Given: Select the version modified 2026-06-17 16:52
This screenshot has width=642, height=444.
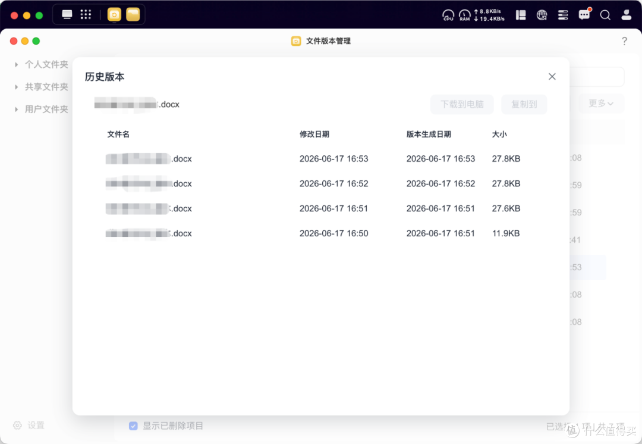Looking at the screenshot, I should pos(320,184).
